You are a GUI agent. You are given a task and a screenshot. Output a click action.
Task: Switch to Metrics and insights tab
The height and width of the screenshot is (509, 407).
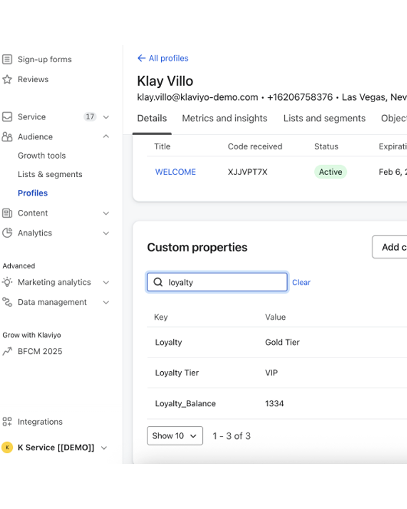pyautogui.click(x=224, y=118)
